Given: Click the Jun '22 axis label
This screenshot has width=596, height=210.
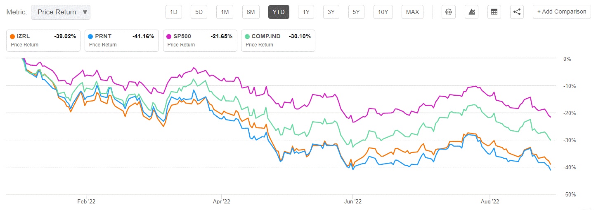Looking at the screenshot, I should tap(353, 201).
